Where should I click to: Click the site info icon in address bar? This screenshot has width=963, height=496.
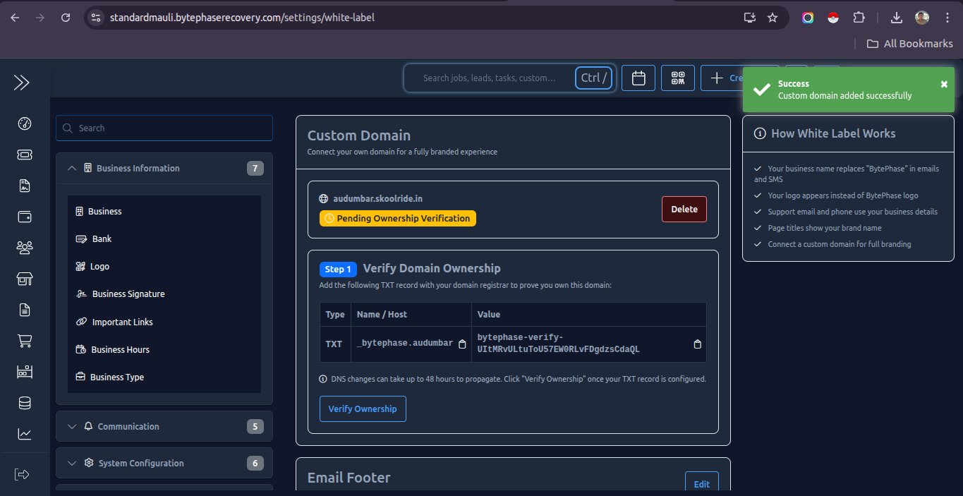coord(97,18)
